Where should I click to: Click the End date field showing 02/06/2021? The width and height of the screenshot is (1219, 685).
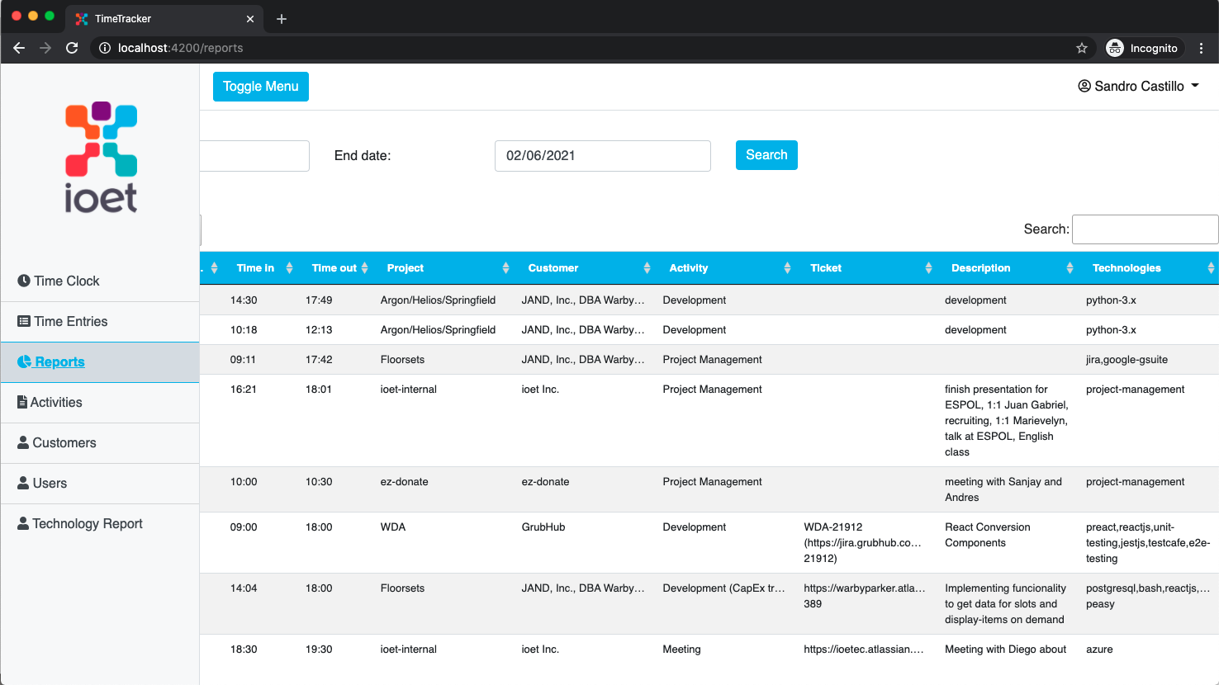(603, 156)
